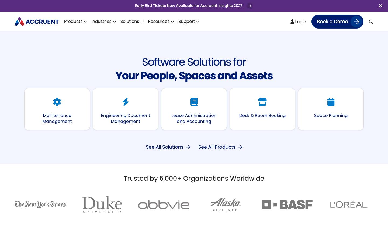The height and width of the screenshot is (242, 388).
Task: Click The New York Times logo
Action: point(40,204)
